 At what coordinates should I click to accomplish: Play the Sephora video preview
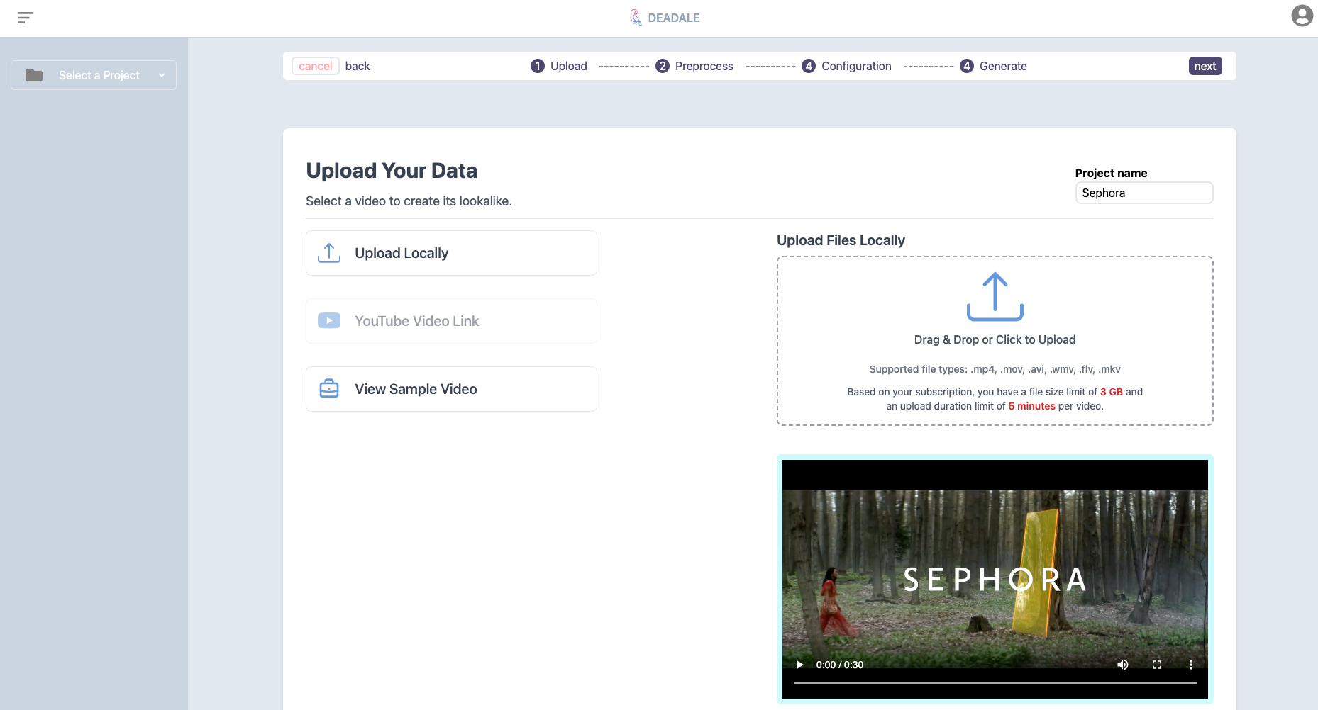799,665
